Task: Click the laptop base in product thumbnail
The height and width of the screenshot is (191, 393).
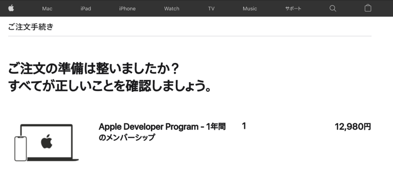Action: tap(53, 159)
